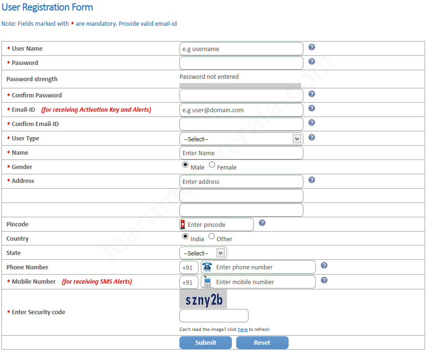Click into the User Name text field
The image size is (426, 351).
[241, 49]
